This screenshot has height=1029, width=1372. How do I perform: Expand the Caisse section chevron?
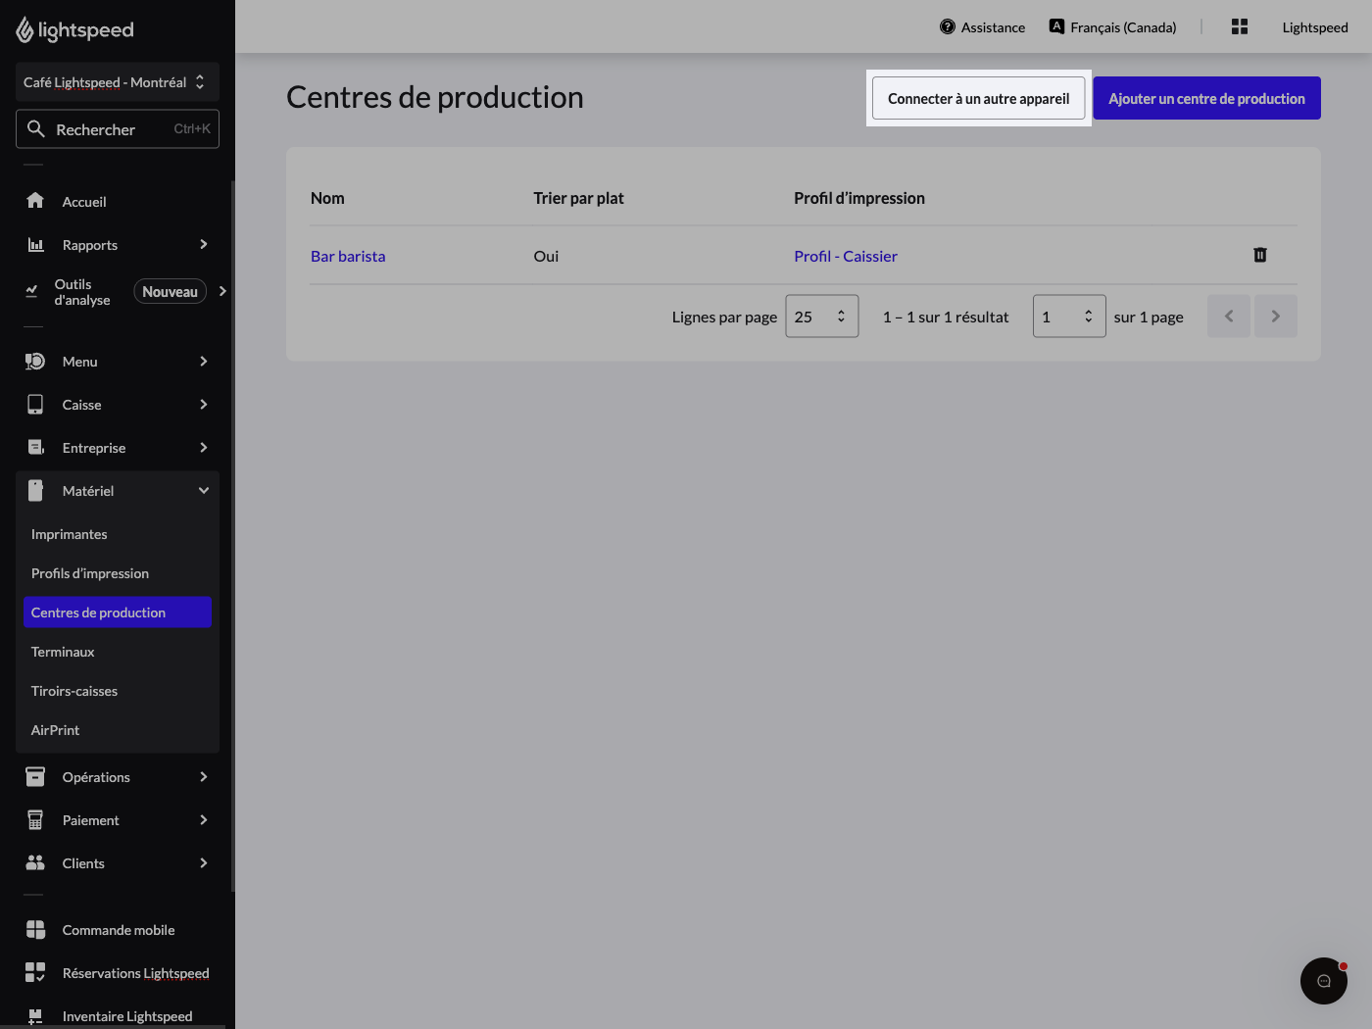point(204,405)
